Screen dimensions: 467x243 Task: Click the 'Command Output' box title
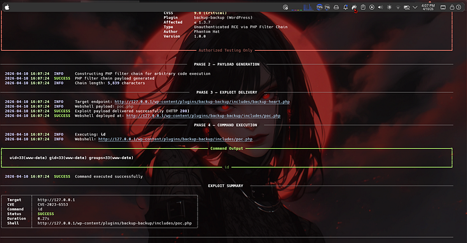[227, 148]
